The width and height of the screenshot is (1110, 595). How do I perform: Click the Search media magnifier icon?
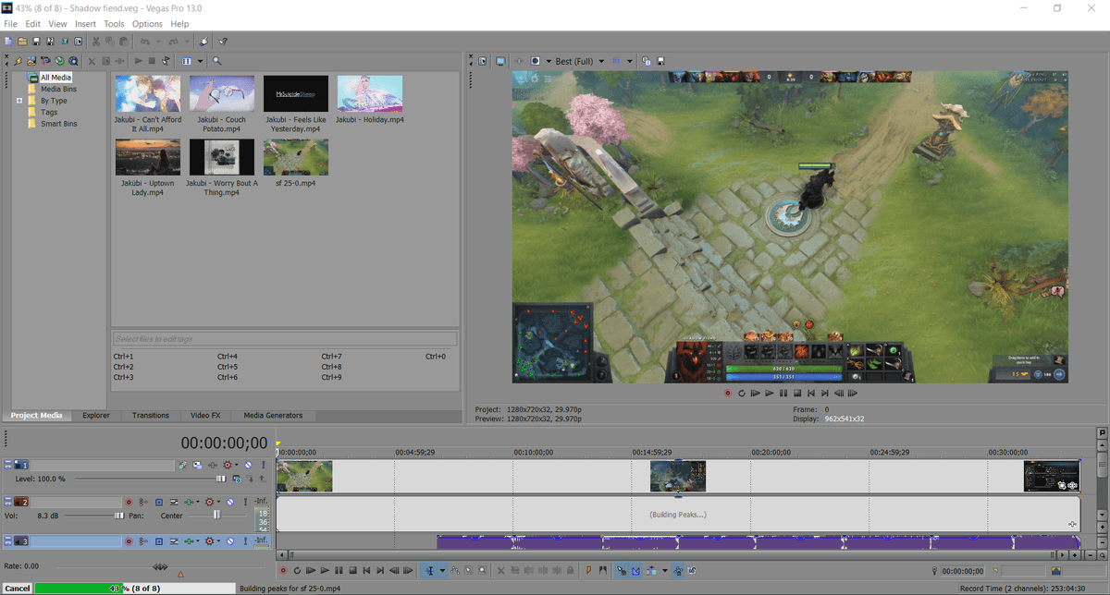point(217,61)
